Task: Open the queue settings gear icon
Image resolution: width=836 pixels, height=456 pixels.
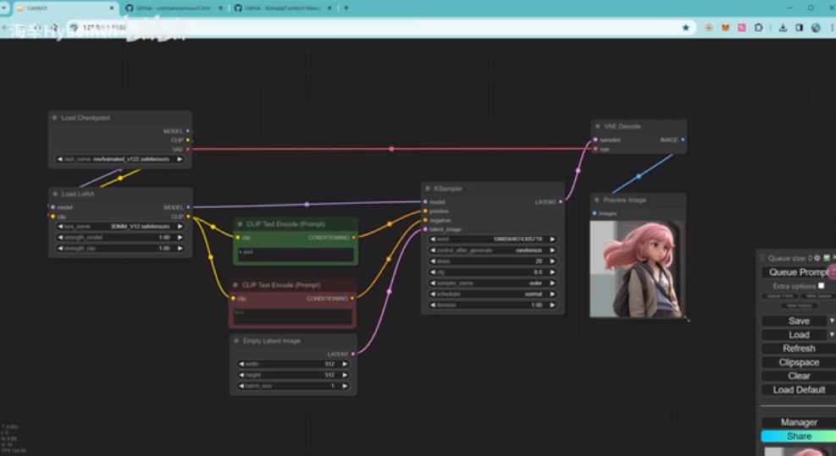Action: tap(817, 258)
